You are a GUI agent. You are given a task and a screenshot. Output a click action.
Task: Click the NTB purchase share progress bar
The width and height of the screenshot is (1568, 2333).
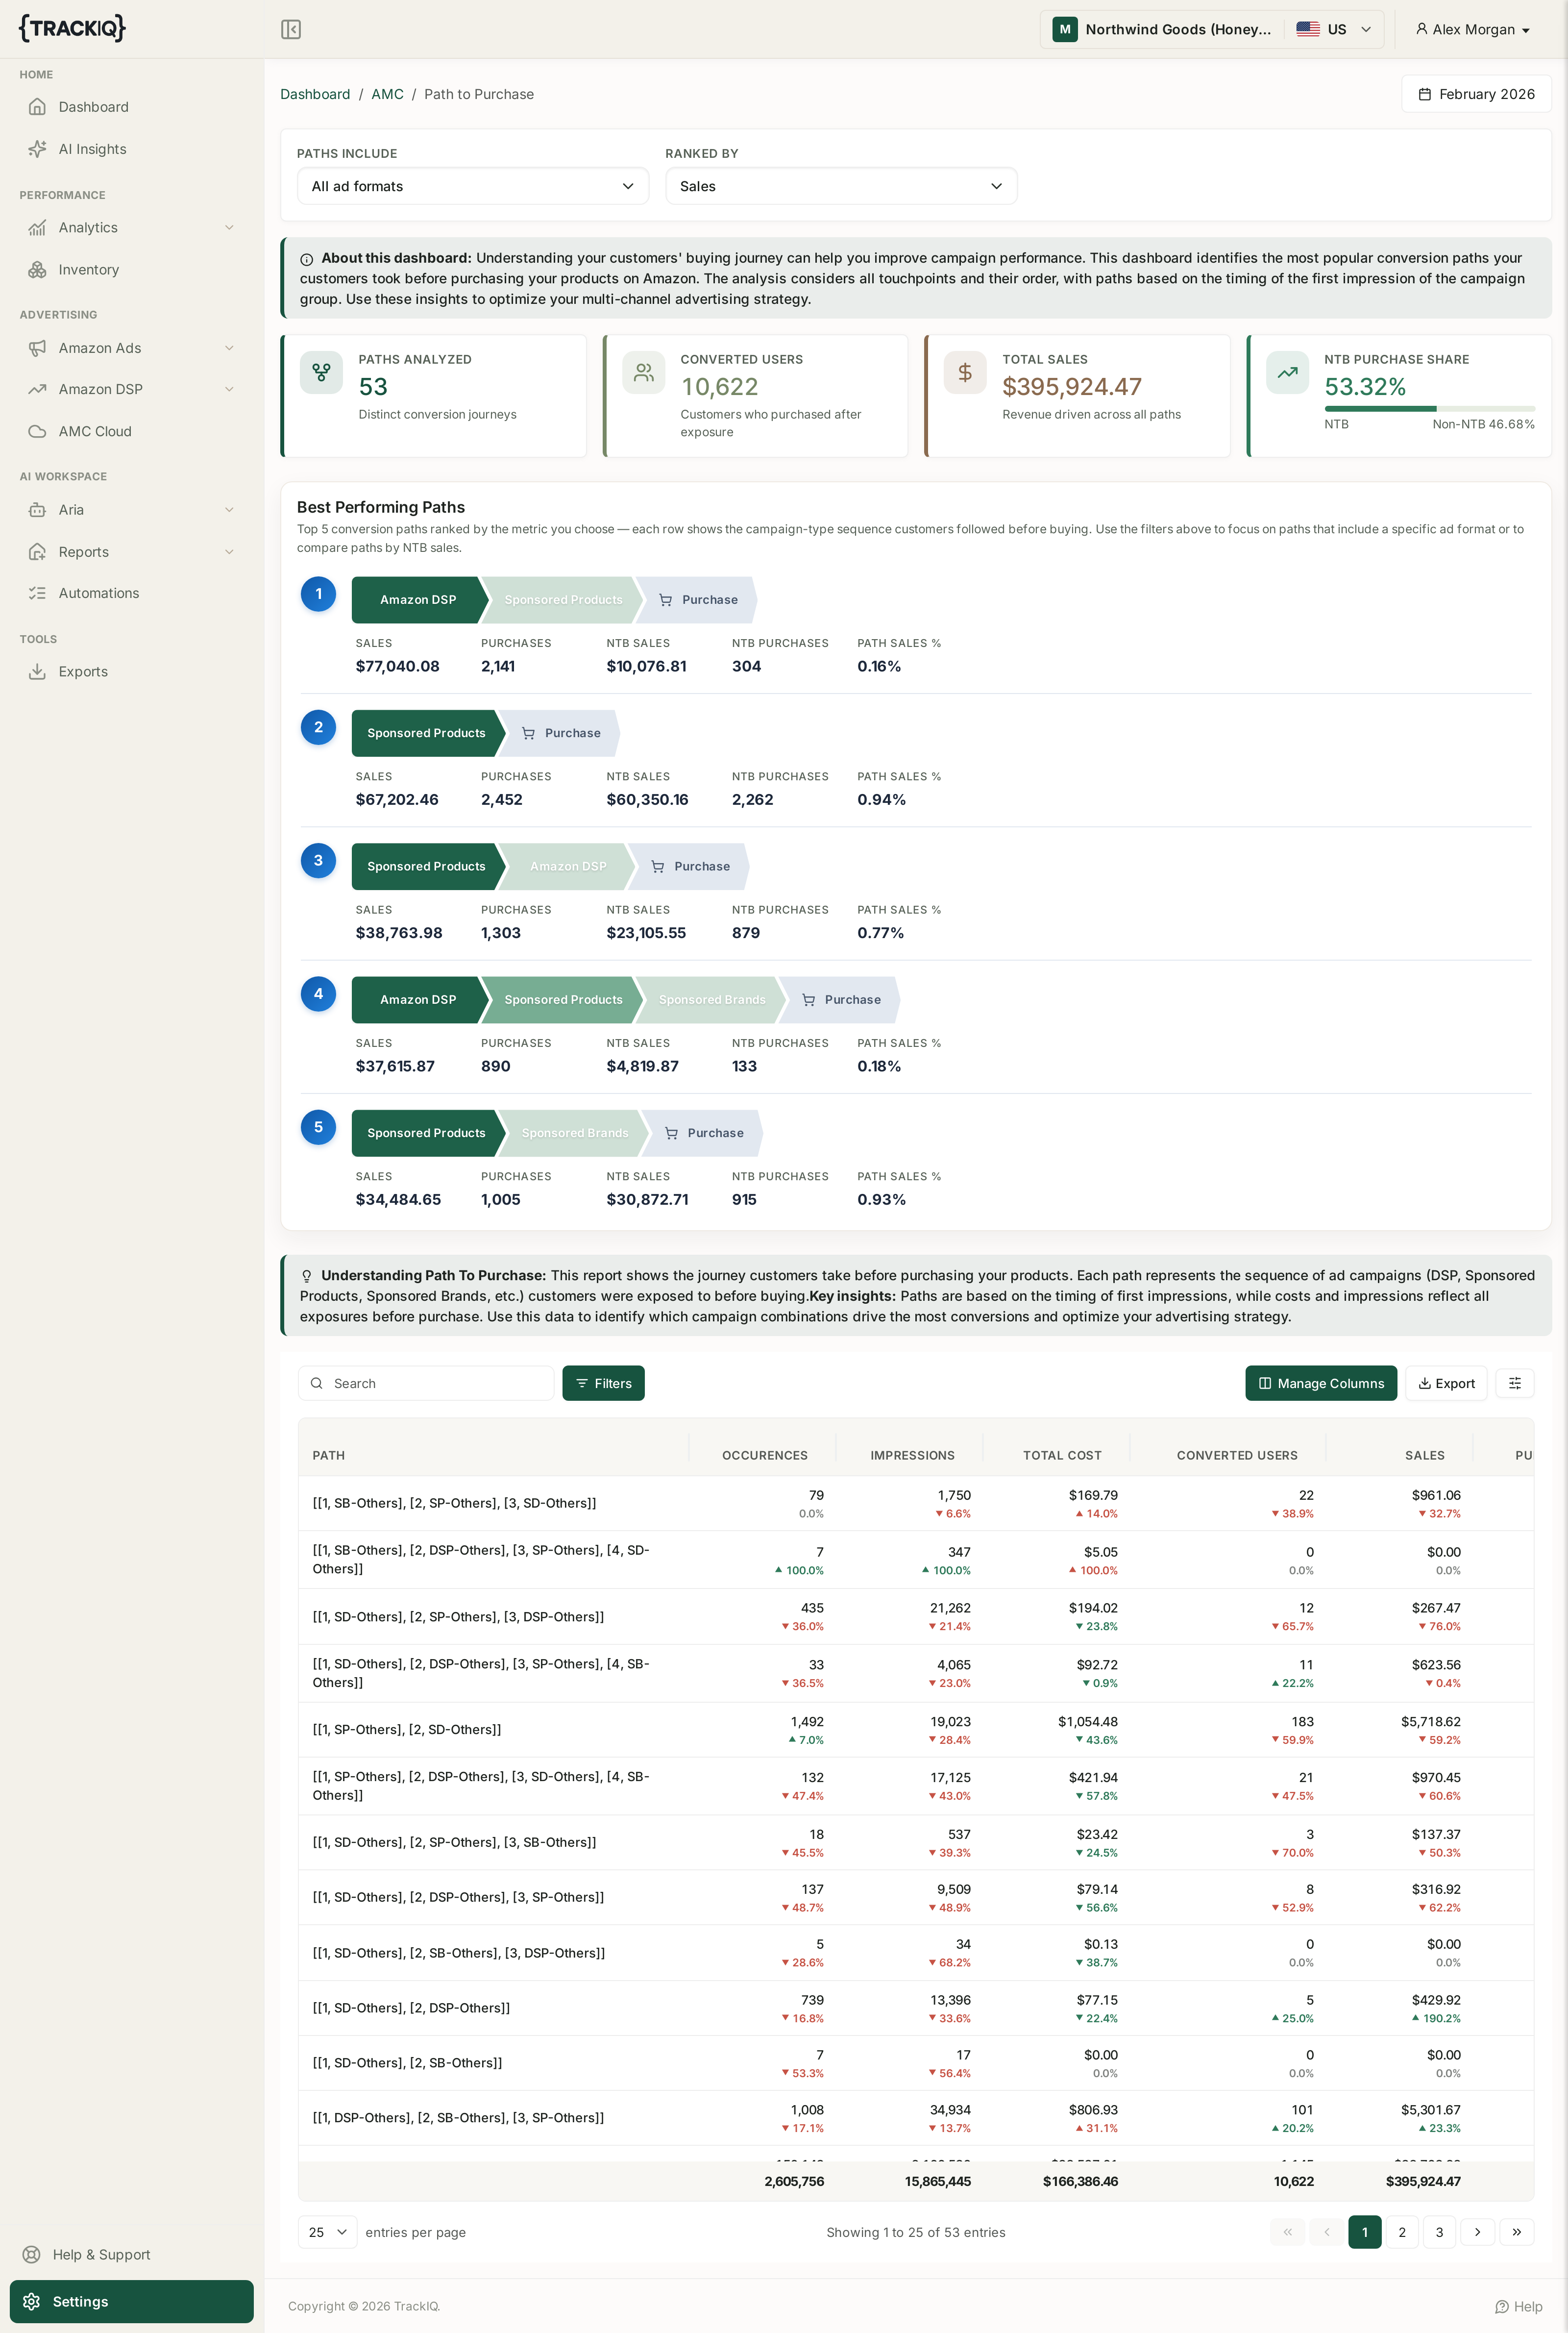coord(1429,408)
